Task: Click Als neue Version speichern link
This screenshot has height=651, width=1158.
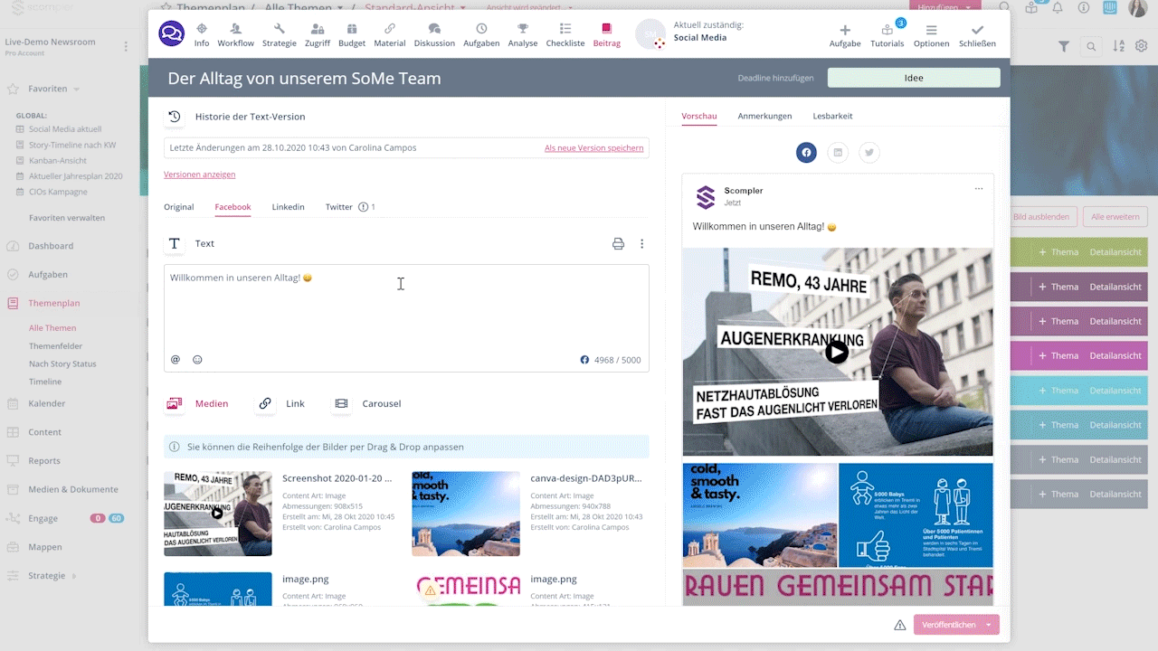Action: coord(593,147)
